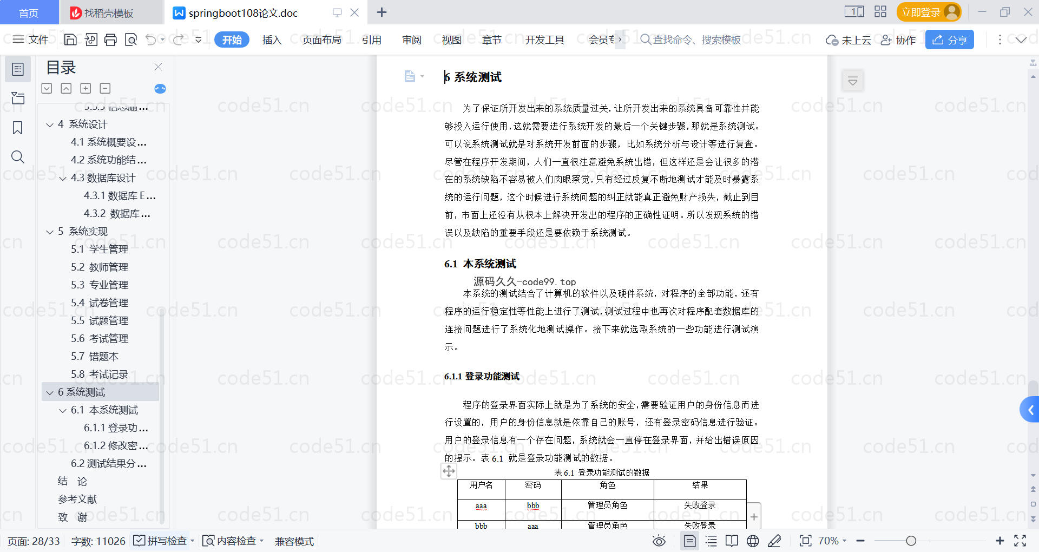Click the Print icon
The height and width of the screenshot is (552, 1039).
[110, 40]
